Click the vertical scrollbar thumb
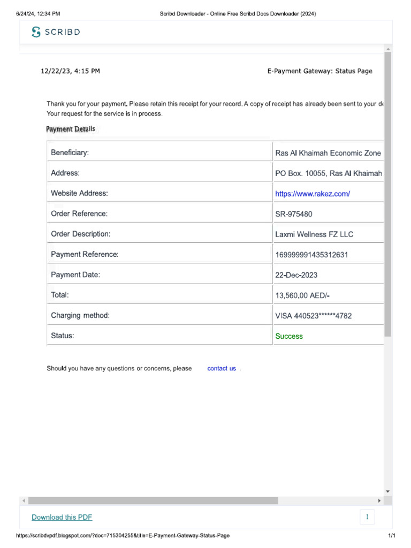 (388, 194)
